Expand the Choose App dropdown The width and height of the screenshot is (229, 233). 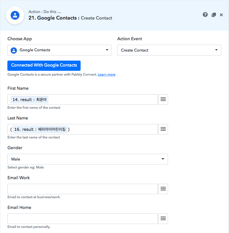pos(59,50)
